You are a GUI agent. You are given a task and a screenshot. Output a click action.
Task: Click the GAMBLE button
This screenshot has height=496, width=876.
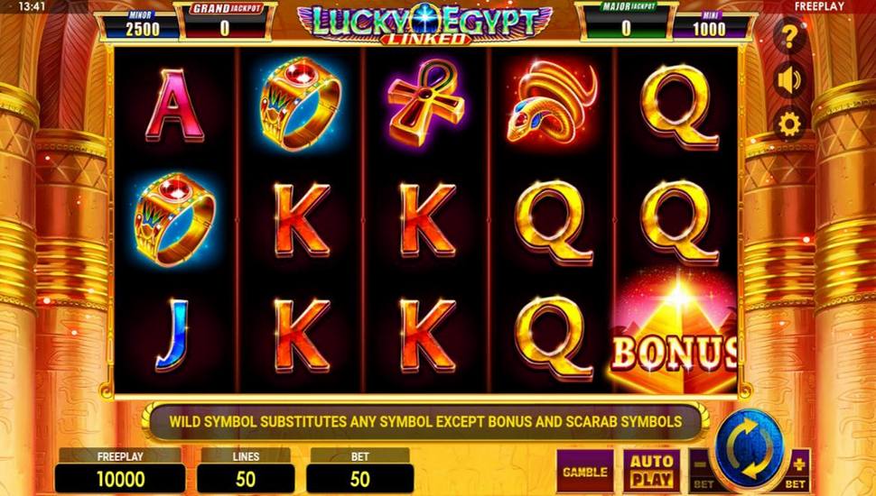(585, 472)
